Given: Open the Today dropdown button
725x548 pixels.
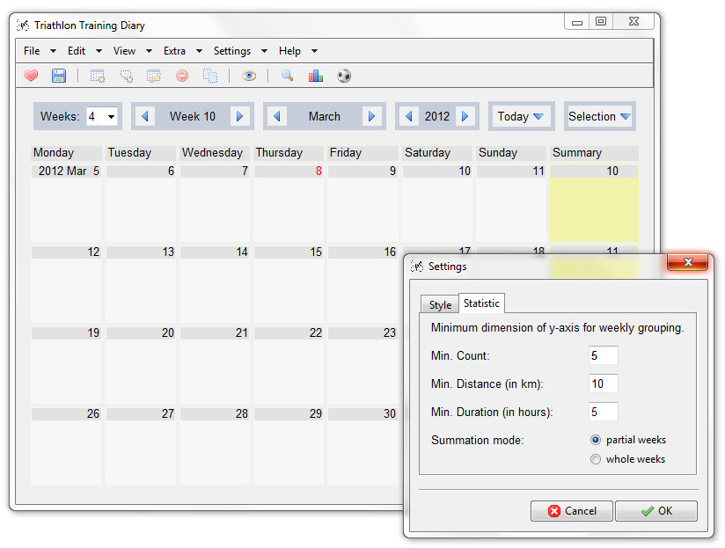Looking at the screenshot, I should coord(521,116).
